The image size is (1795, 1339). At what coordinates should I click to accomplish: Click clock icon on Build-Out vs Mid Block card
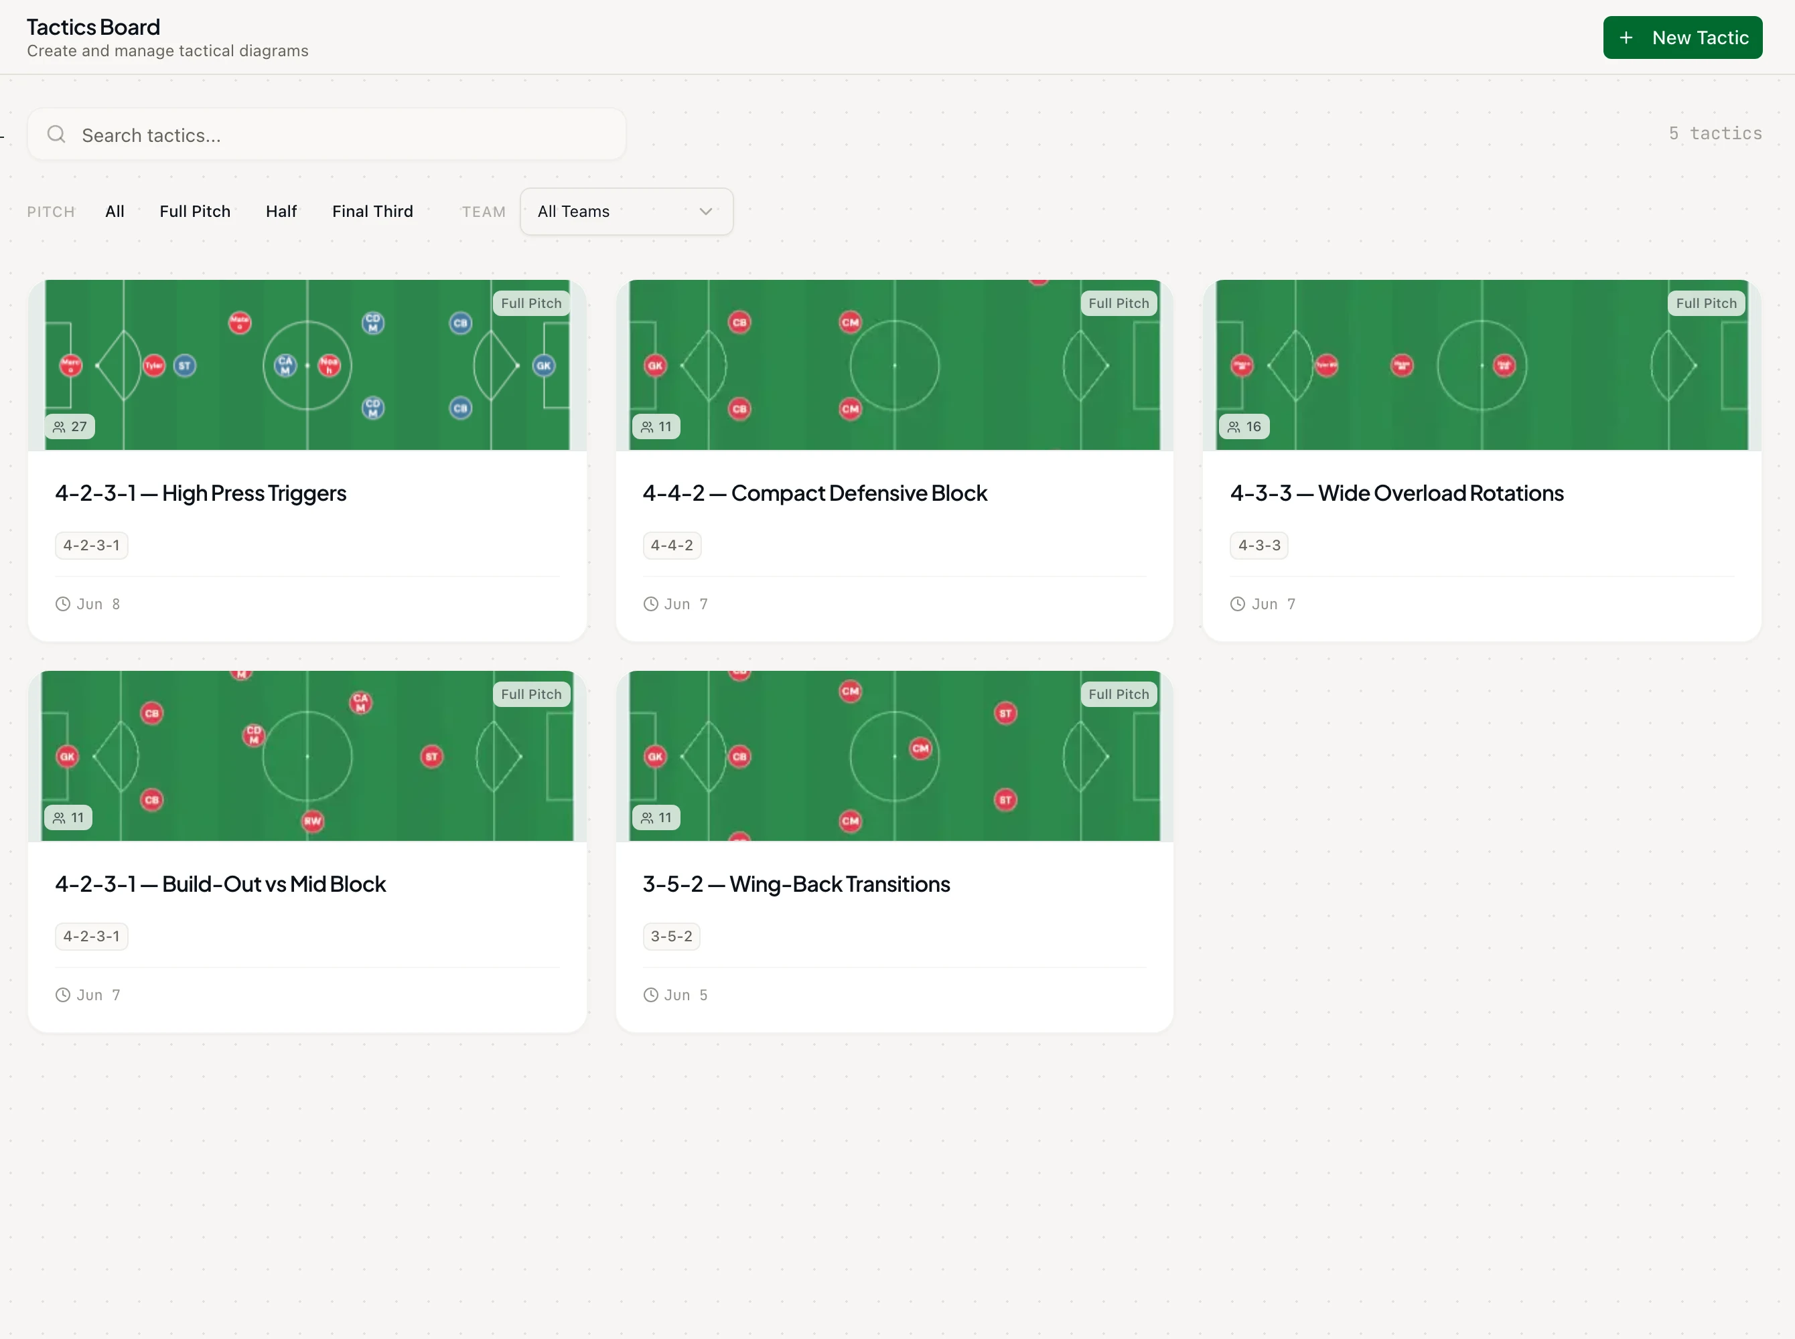point(62,994)
